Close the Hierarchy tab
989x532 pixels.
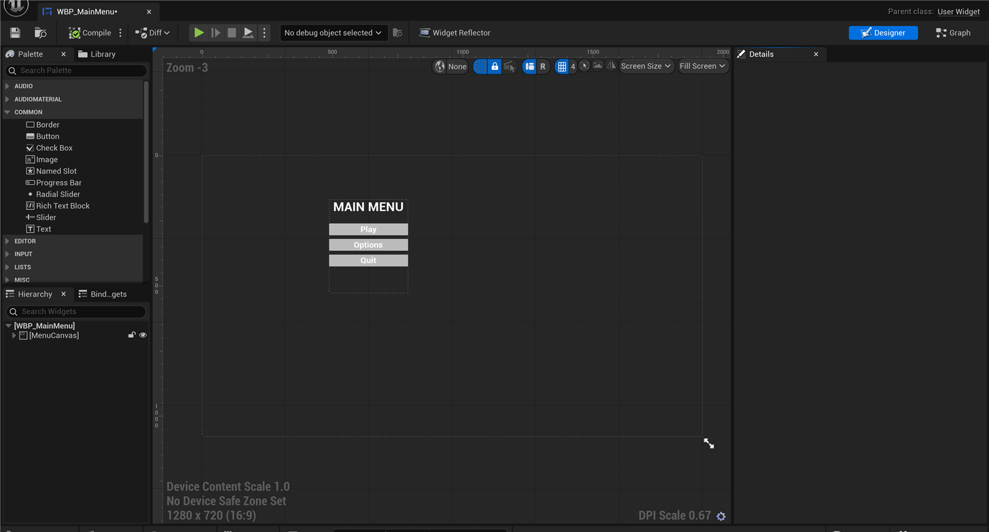pyautogui.click(x=63, y=294)
